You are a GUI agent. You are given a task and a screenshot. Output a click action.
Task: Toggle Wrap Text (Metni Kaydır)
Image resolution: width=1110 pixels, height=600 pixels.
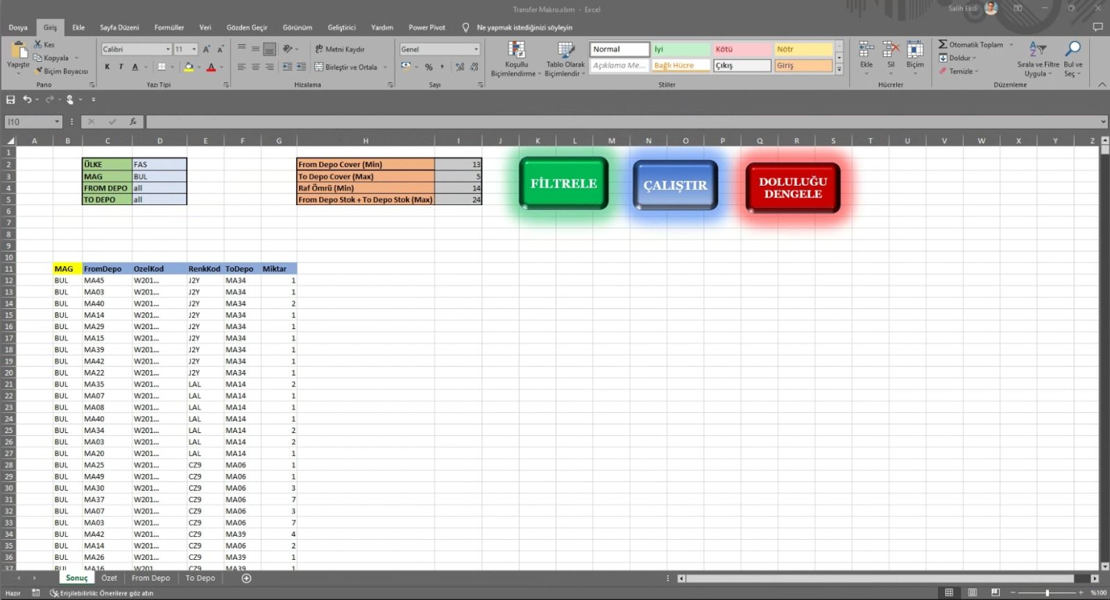click(340, 49)
